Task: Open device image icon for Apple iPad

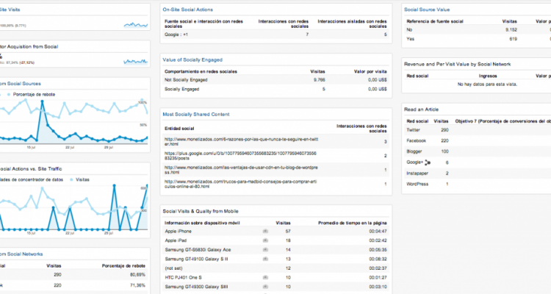Action: [265, 240]
